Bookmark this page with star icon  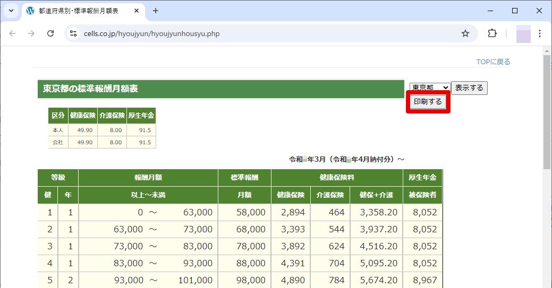pos(465,33)
